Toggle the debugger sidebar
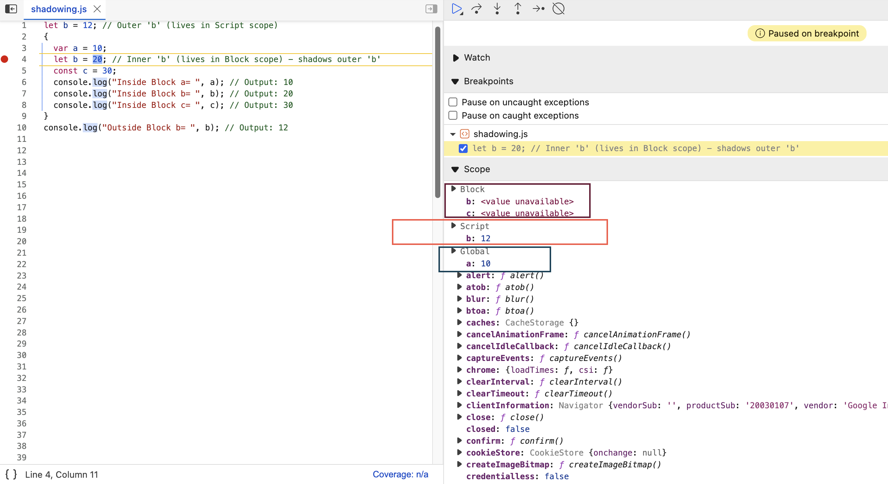This screenshot has width=888, height=484. 431,9
